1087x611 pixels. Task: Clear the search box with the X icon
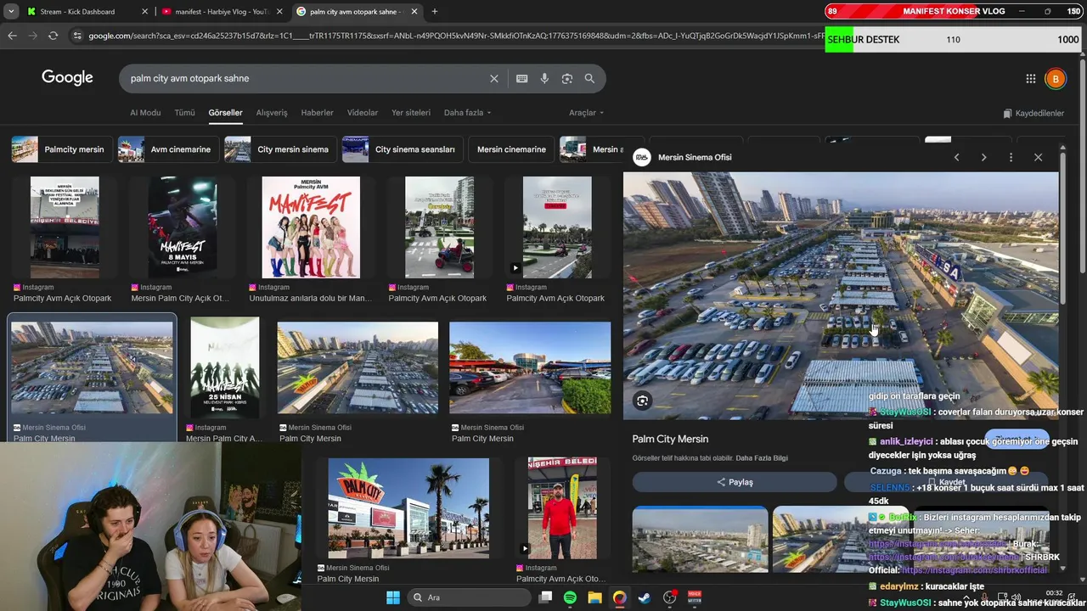tap(494, 78)
